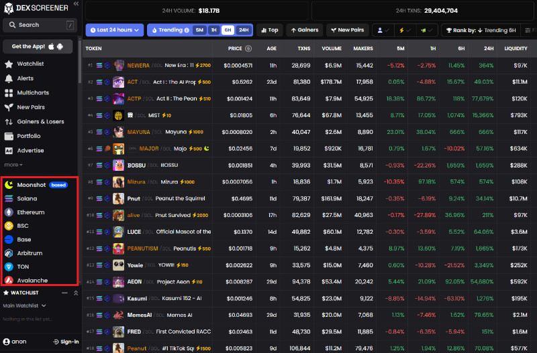This screenshot has height=353, width=537.
Task: Click the MemesAI token icon
Action: click(119, 315)
